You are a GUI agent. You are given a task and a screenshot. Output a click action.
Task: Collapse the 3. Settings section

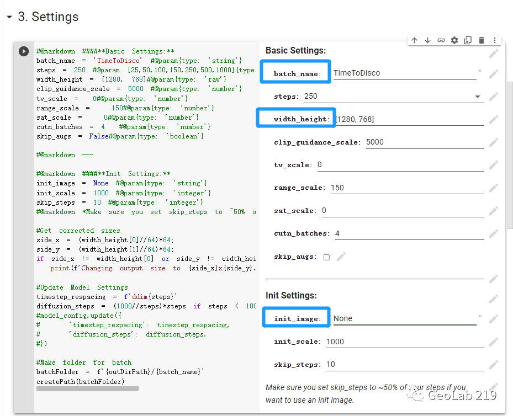pyautogui.click(x=9, y=17)
